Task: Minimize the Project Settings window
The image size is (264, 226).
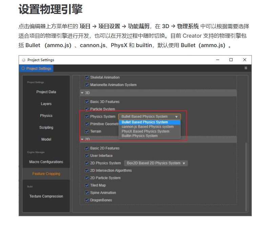Action: tap(218, 60)
